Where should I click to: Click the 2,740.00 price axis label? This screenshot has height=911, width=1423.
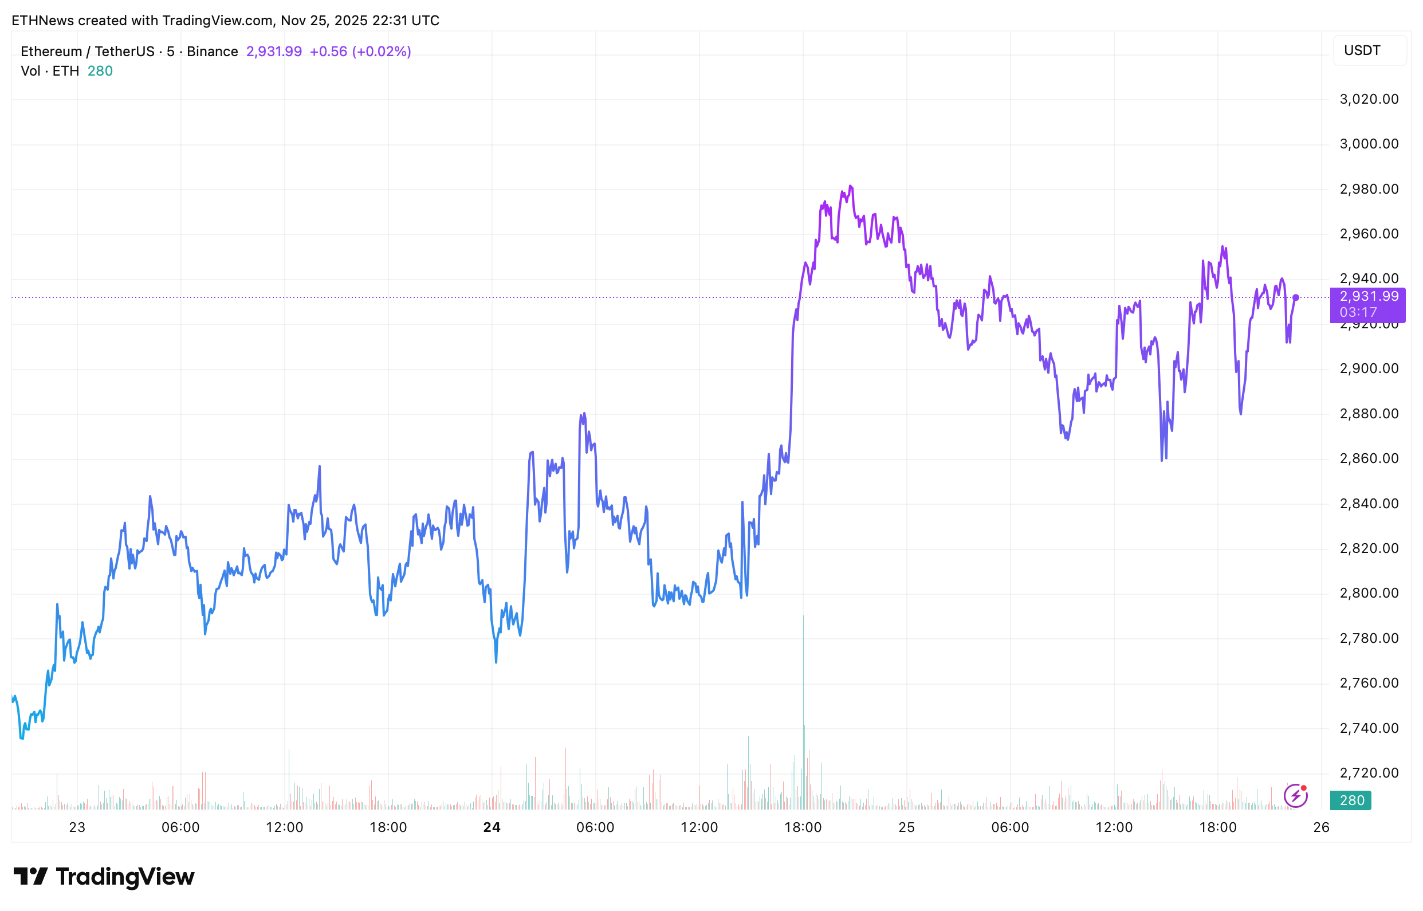[1369, 728]
